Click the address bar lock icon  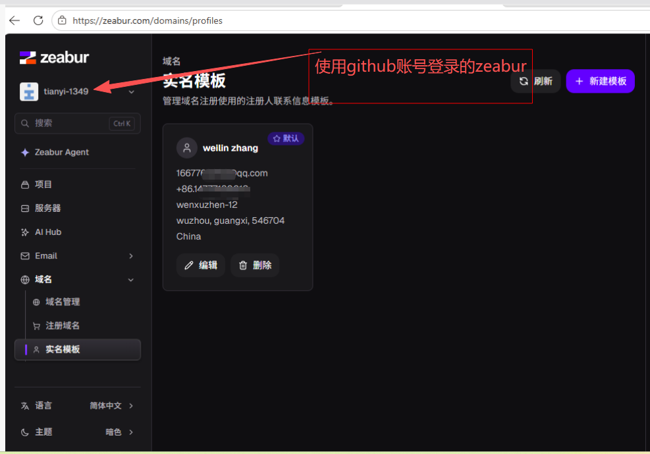(62, 20)
